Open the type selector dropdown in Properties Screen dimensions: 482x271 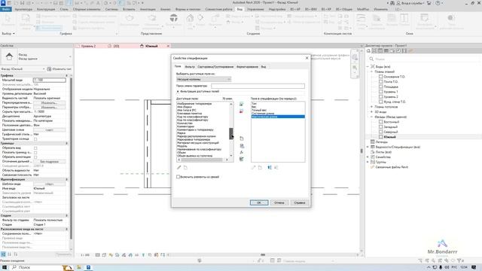point(70,57)
